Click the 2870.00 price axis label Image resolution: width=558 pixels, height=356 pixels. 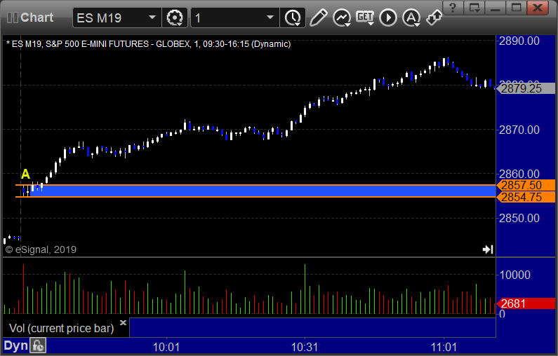point(519,130)
